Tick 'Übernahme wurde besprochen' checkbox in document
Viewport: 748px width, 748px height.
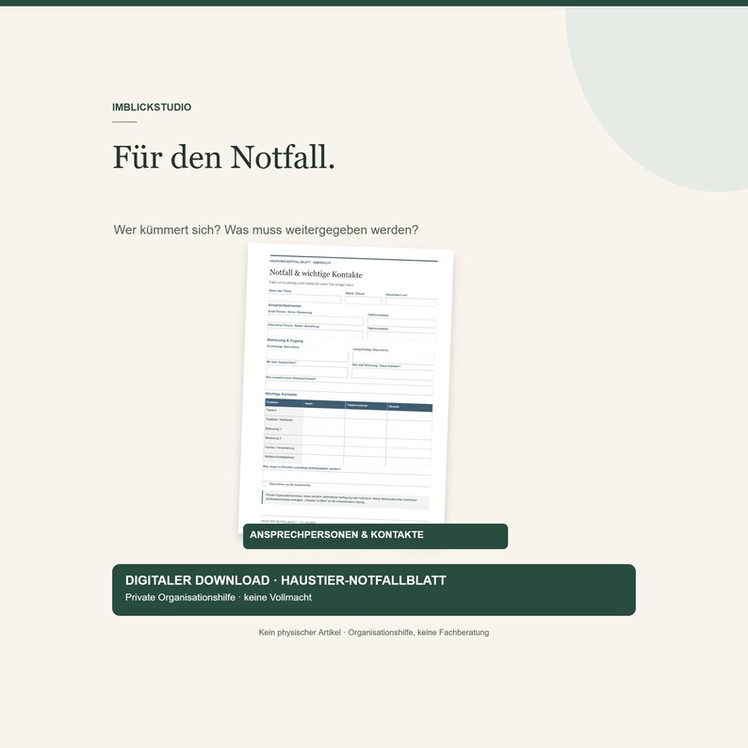265,483
